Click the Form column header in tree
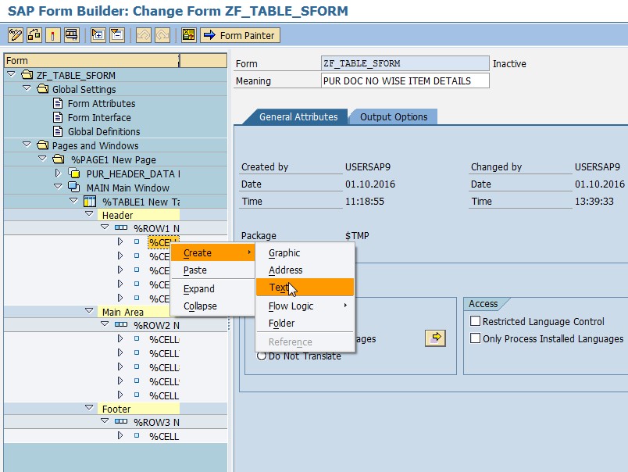The width and height of the screenshot is (628, 472). point(91,60)
